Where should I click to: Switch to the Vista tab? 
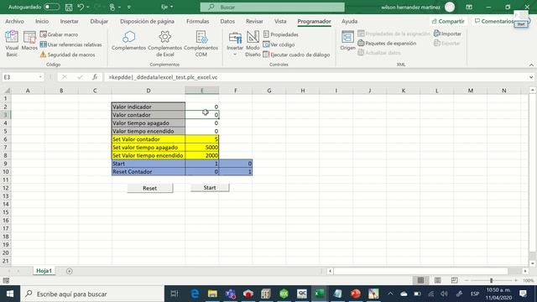[280, 21]
